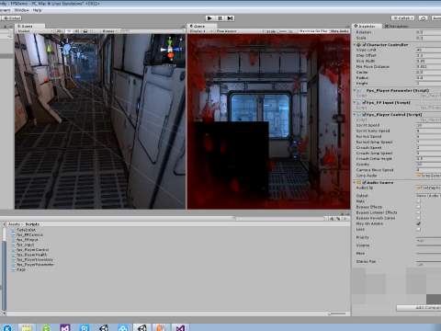Screen dimensions: 441x331
Task: Open the Gizmos dropdown in Scene view
Action: point(109,31)
